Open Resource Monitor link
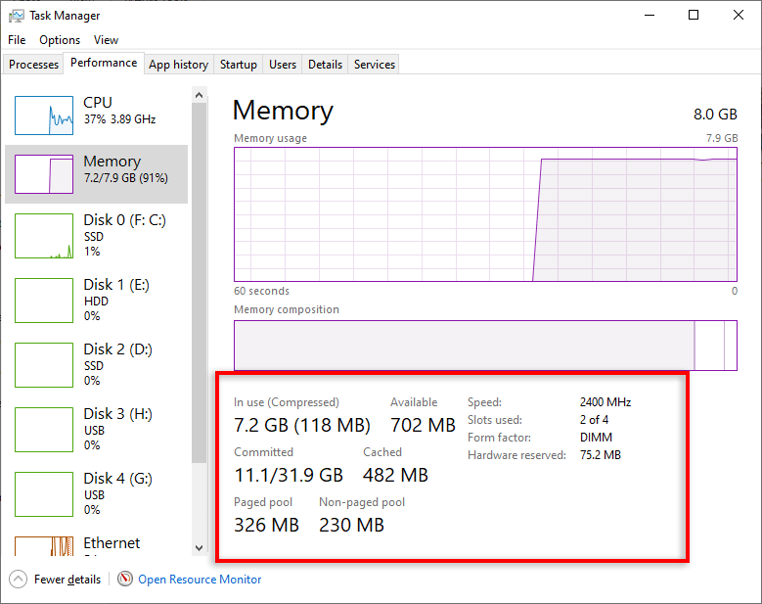The image size is (762, 604). click(x=200, y=580)
